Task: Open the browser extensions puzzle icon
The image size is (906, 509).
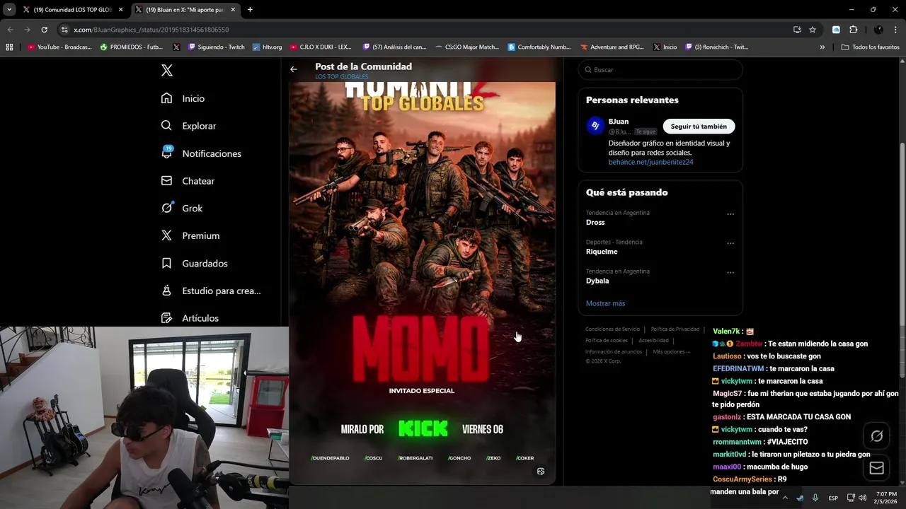Action: (x=853, y=30)
